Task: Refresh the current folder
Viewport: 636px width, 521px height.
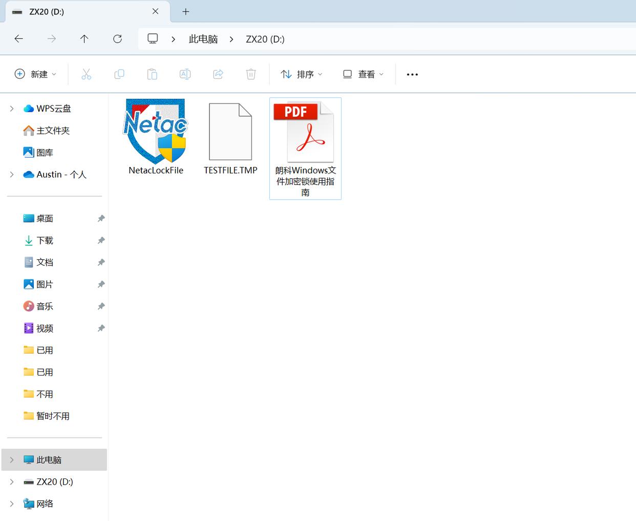Action: coord(117,39)
